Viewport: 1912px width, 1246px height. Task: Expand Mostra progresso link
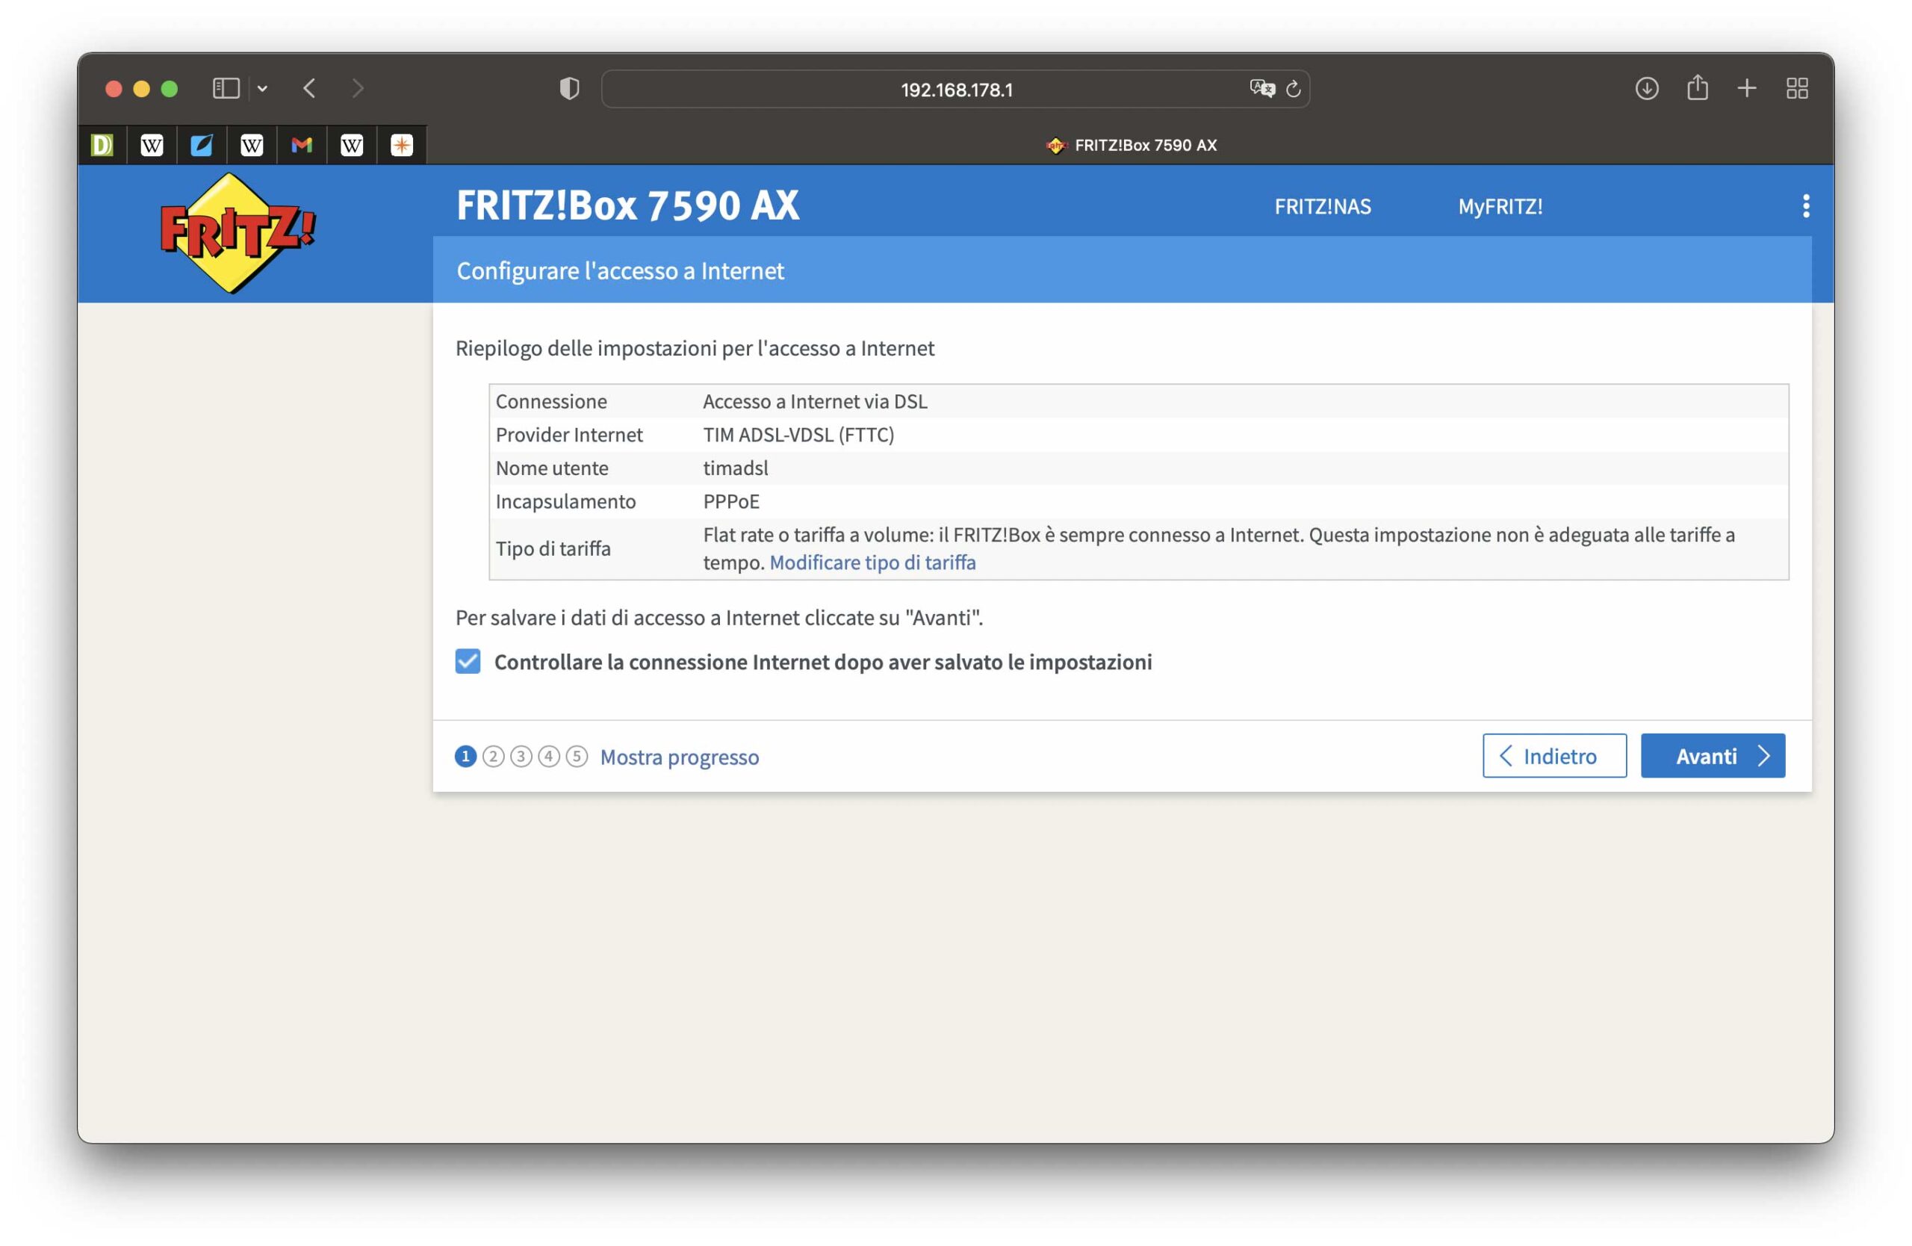(679, 757)
